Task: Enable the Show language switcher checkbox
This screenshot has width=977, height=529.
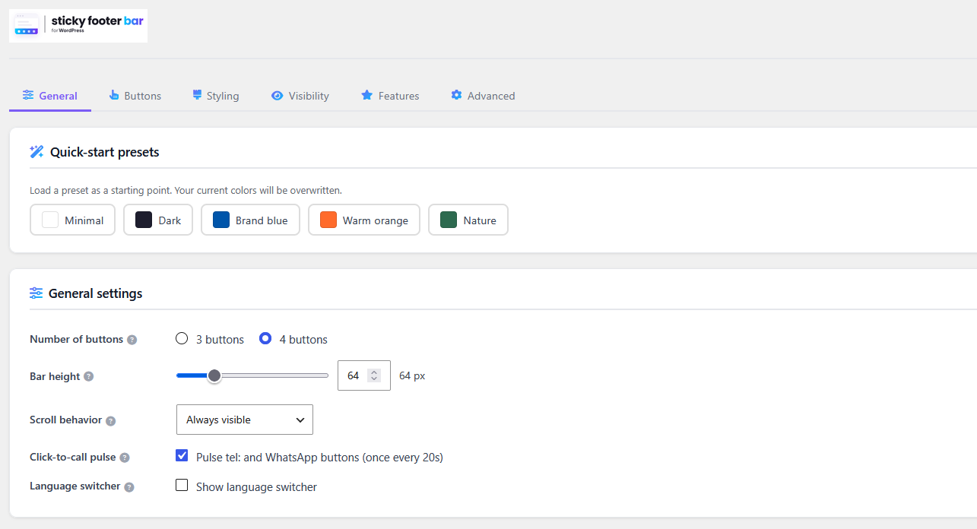Action: pyautogui.click(x=182, y=485)
